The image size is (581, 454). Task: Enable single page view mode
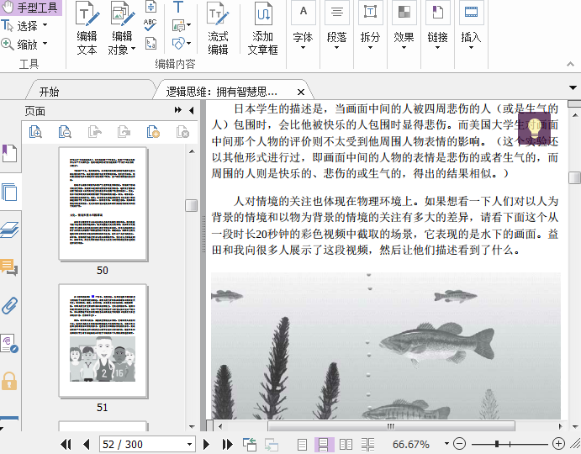(303, 444)
